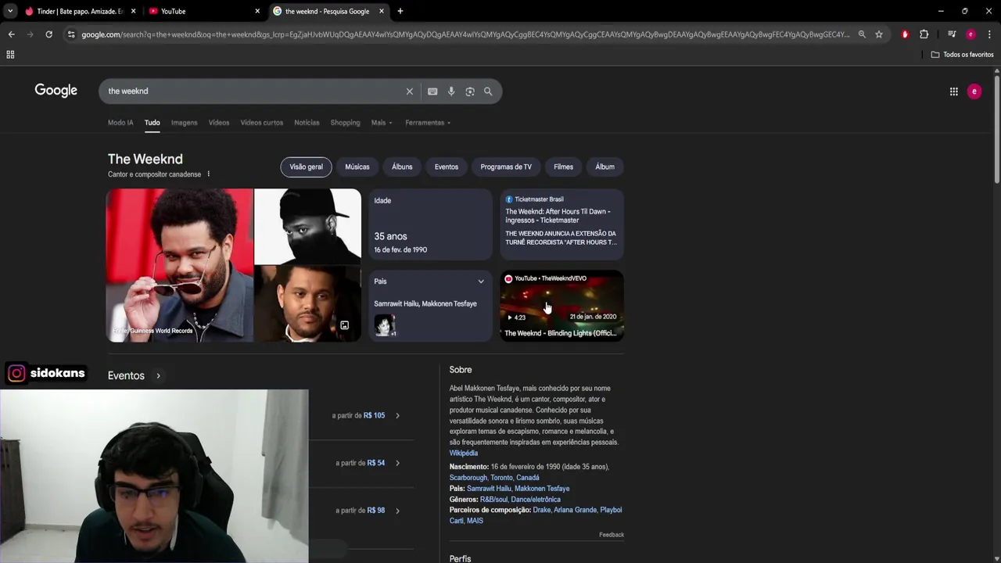Open a new browser tab
Image resolution: width=1001 pixels, height=563 pixels.
click(x=400, y=11)
